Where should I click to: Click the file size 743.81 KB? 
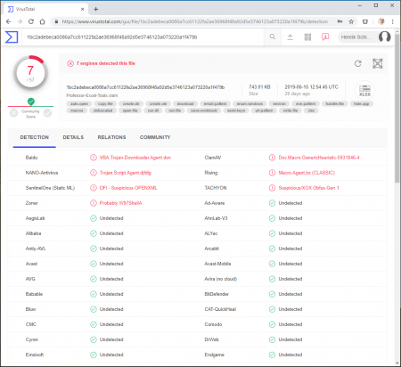[259, 87]
